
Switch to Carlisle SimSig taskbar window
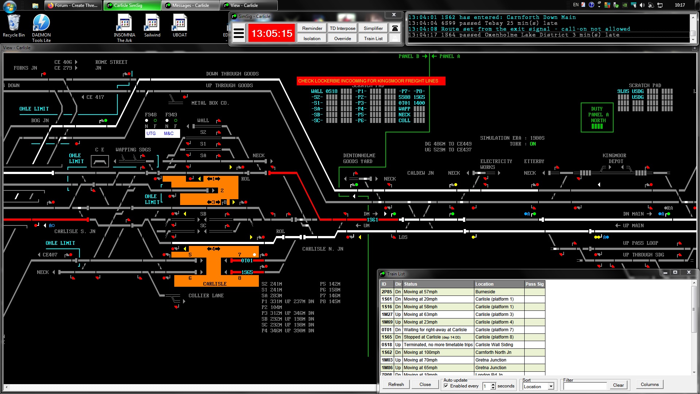[x=132, y=5]
